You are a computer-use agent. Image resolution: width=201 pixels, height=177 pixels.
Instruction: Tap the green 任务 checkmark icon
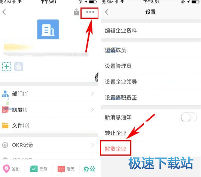[34, 169]
